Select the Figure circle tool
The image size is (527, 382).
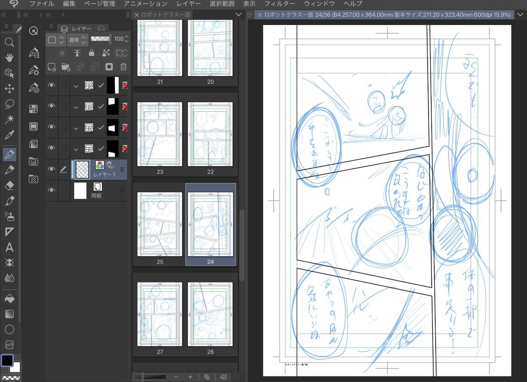(x=9, y=329)
